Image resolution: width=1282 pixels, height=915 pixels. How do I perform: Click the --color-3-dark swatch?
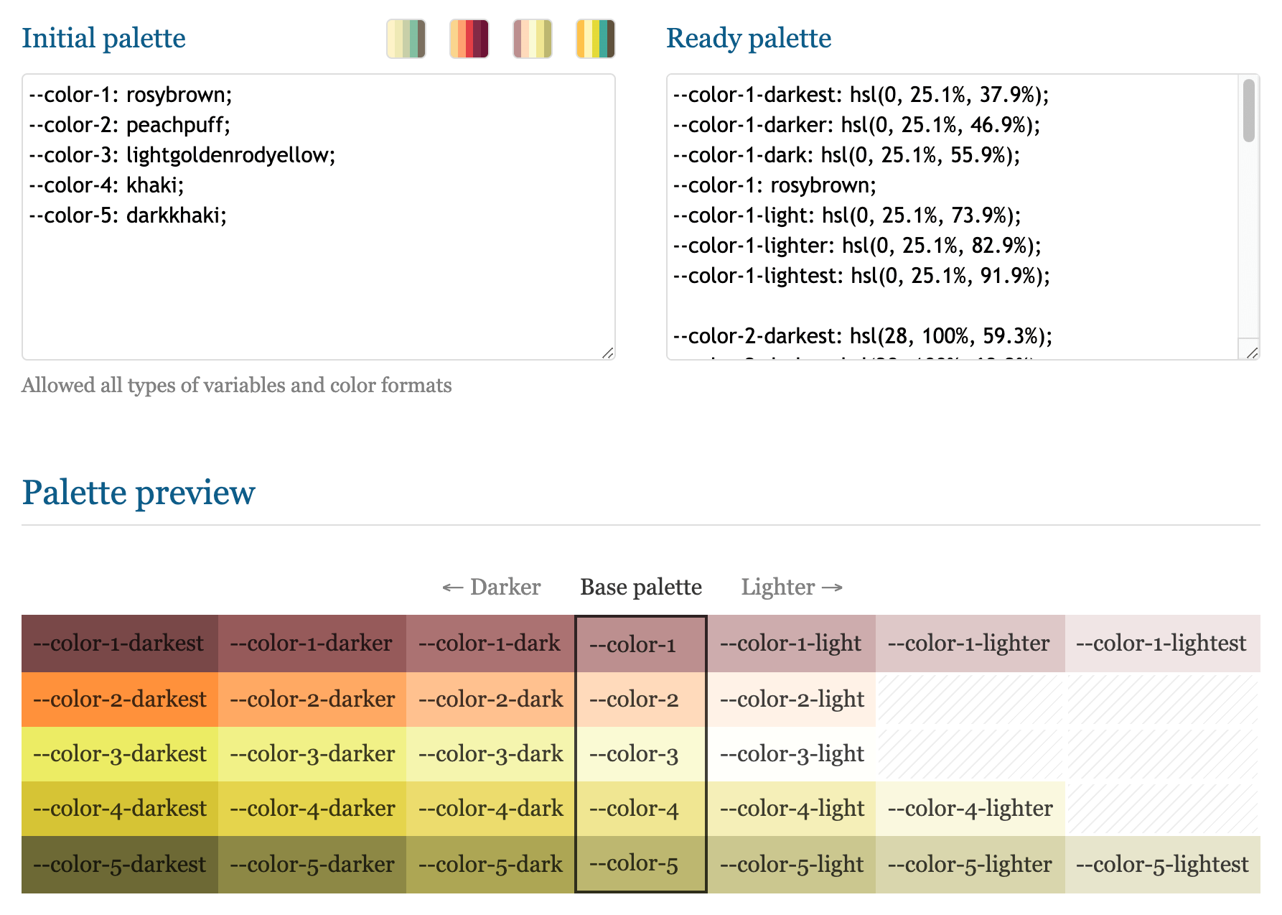point(490,754)
